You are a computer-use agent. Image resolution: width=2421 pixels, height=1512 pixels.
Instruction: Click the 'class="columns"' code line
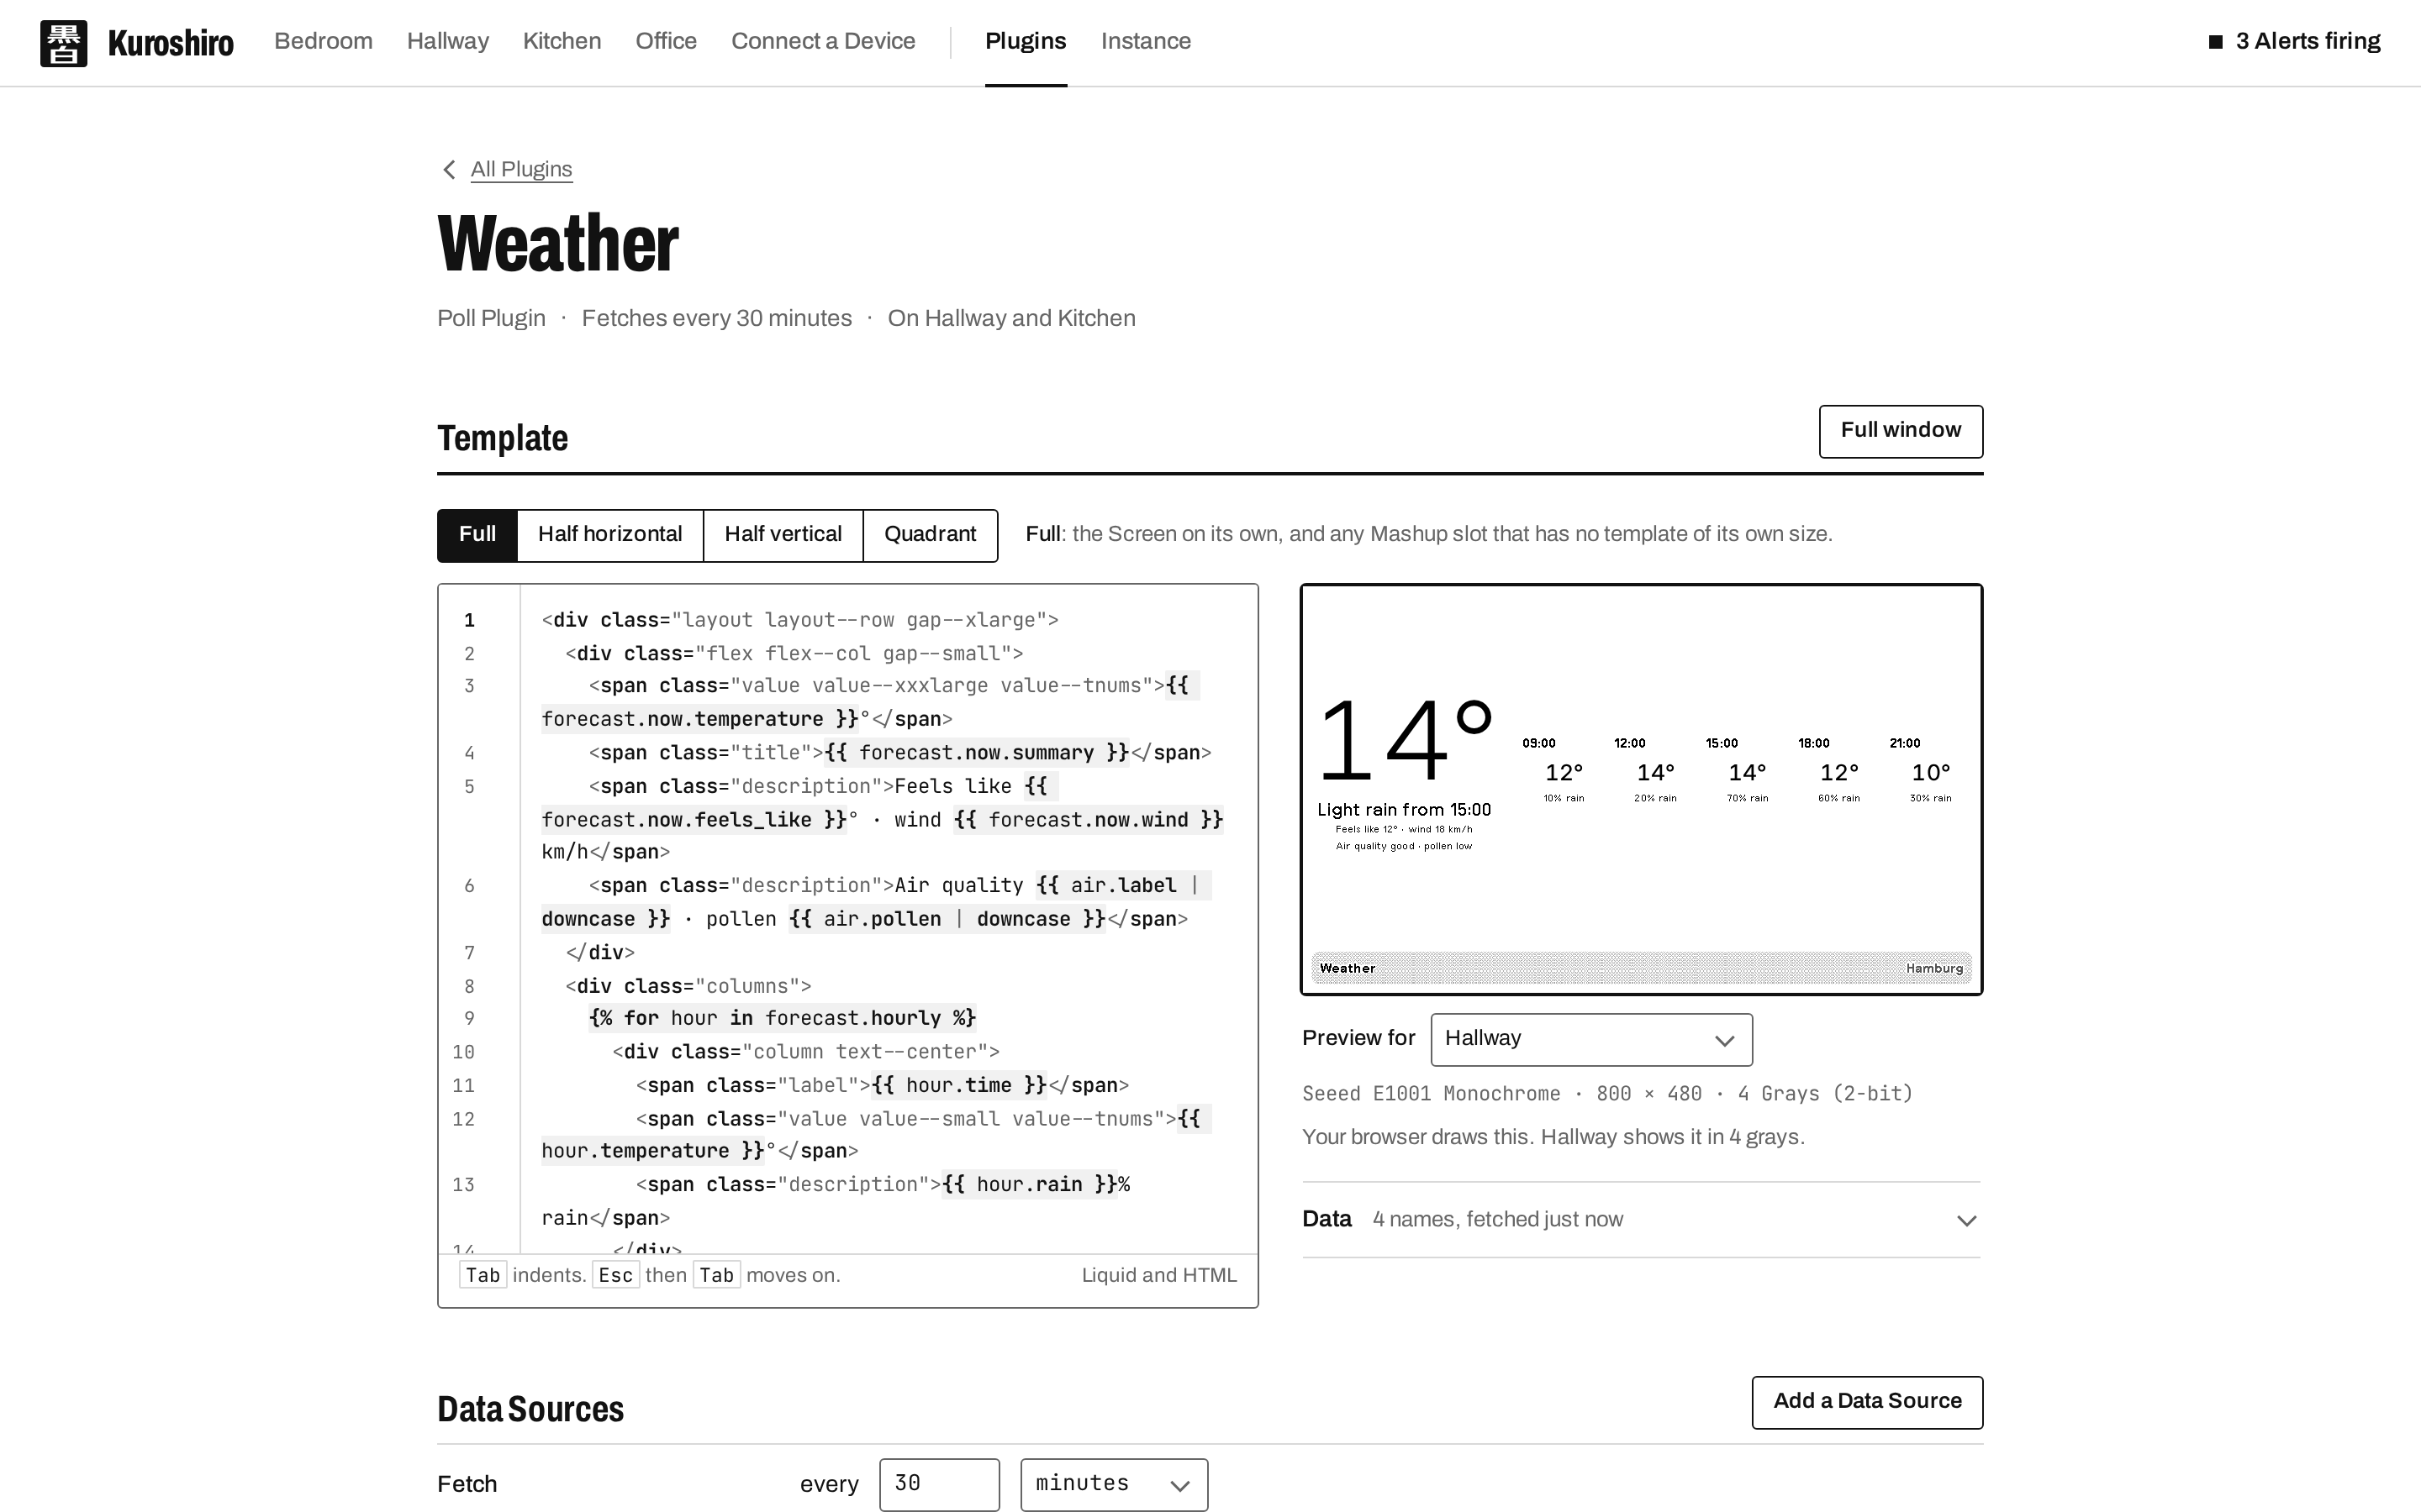(x=688, y=986)
